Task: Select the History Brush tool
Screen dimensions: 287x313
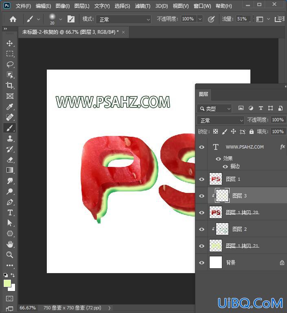Action: (10, 149)
